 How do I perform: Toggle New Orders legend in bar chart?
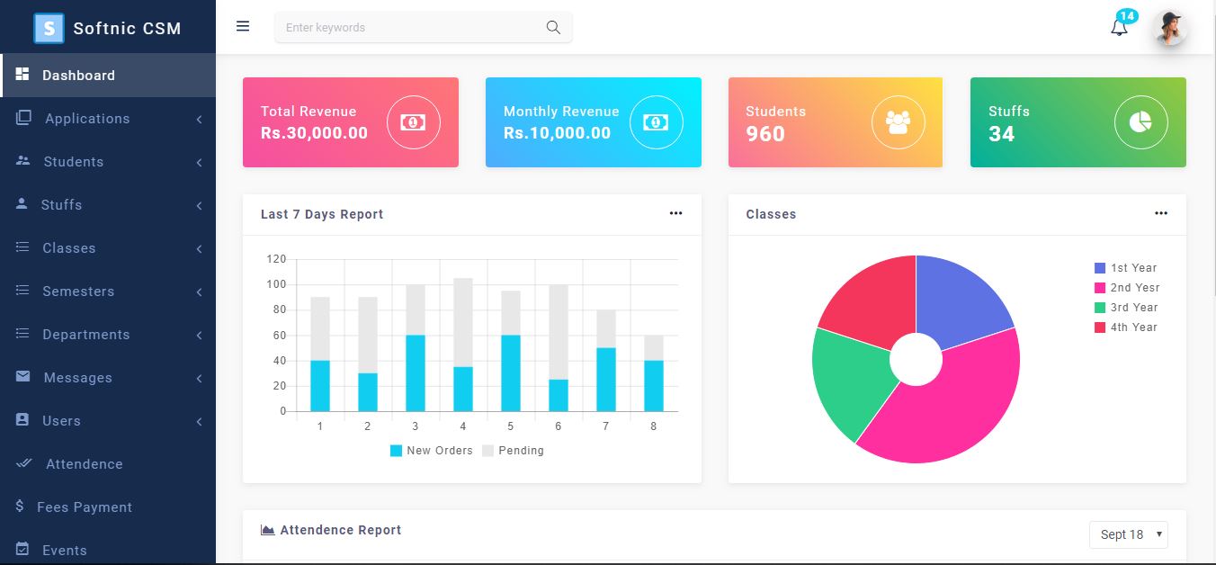pos(432,451)
